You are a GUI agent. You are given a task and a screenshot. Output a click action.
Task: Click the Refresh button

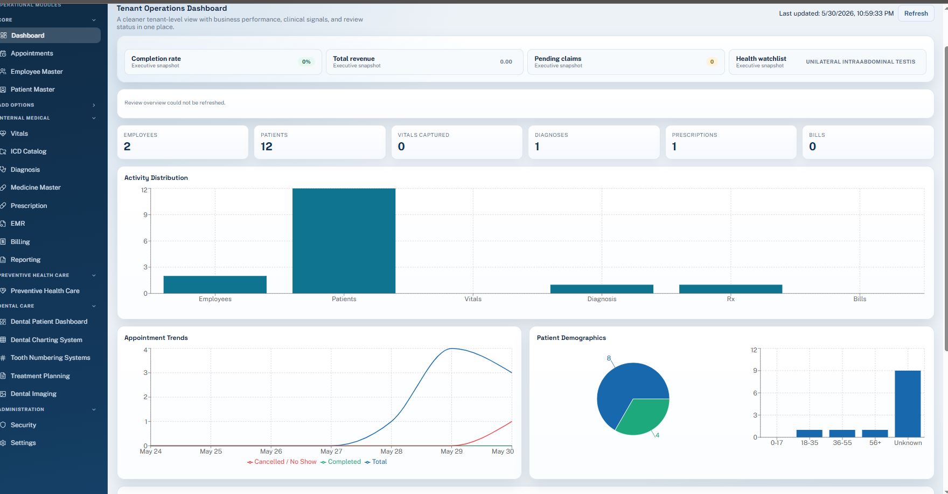coord(916,13)
